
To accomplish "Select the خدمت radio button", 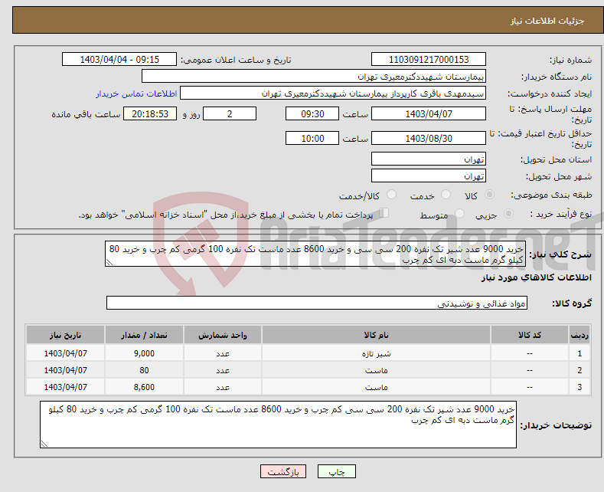I will click(x=446, y=195).
